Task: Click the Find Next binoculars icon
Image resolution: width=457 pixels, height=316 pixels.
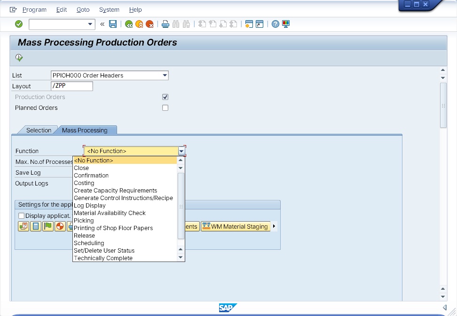Action: click(186, 24)
